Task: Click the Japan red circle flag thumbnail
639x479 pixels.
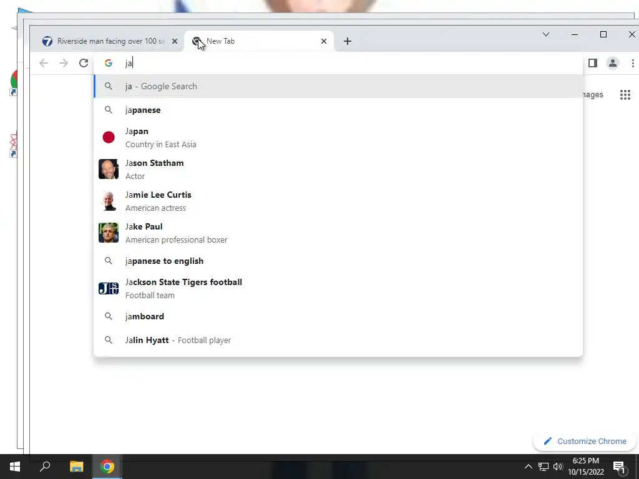Action: tap(109, 137)
